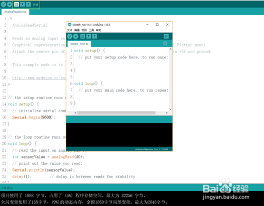Click Upload icon in background AnalogReadSerial window
This screenshot has height=206, width=264.
click(x=10, y=4)
